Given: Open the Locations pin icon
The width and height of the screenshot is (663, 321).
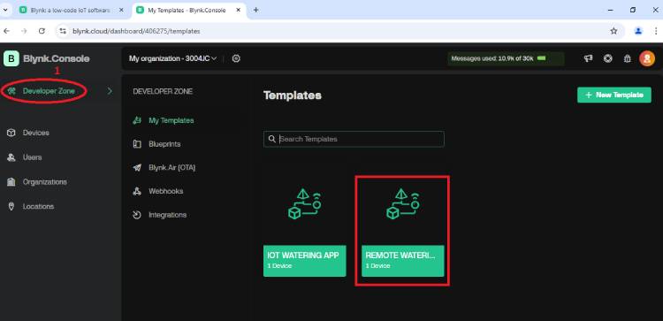Looking at the screenshot, I should pyautogui.click(x=11, y=206).
